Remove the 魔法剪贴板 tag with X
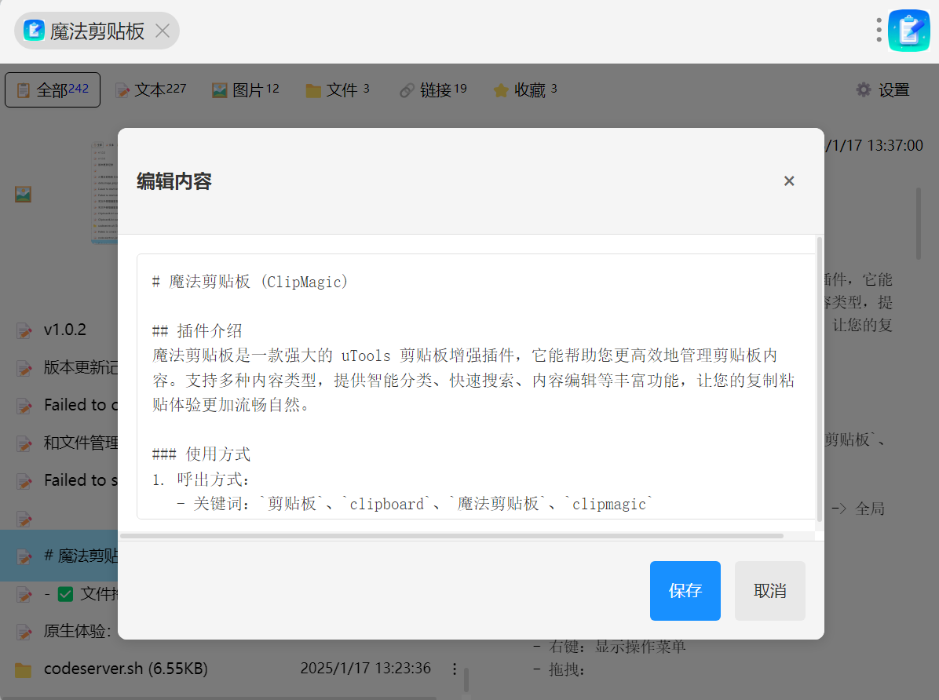939x700 pixels. coord(163,31)
